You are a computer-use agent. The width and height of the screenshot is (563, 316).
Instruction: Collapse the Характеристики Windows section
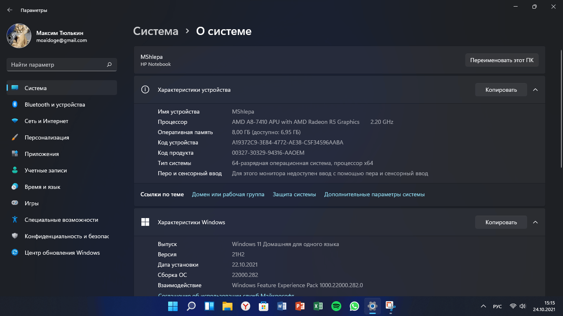pos(535,222)
